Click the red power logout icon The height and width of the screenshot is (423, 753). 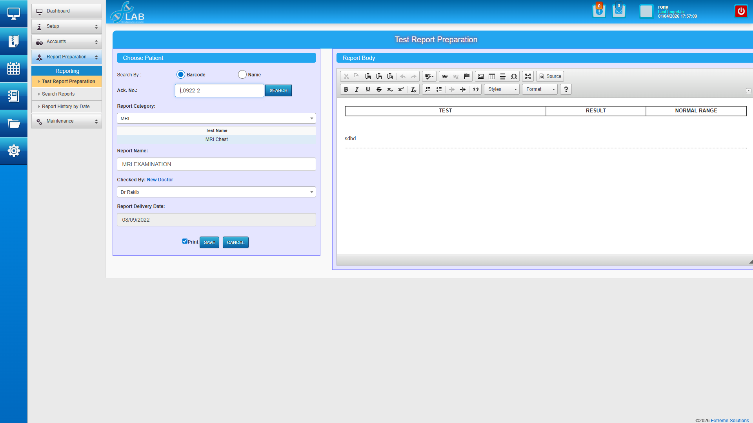(741, 11)
